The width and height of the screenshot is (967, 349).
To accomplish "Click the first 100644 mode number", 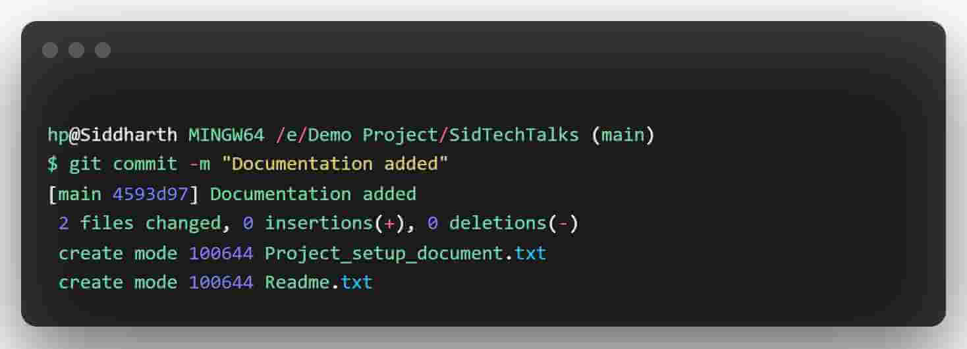I will 221,254.
